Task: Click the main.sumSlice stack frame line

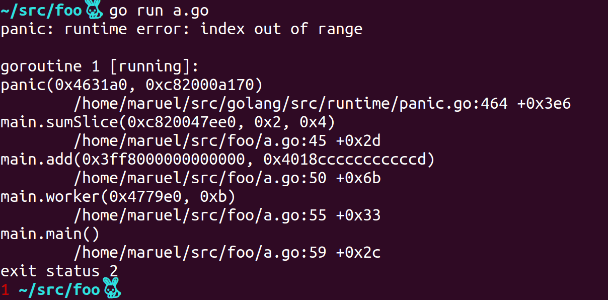Action: tap(168, 122)
